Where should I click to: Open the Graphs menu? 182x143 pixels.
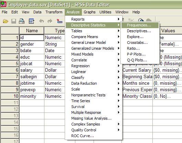click(x=89, y=12)
